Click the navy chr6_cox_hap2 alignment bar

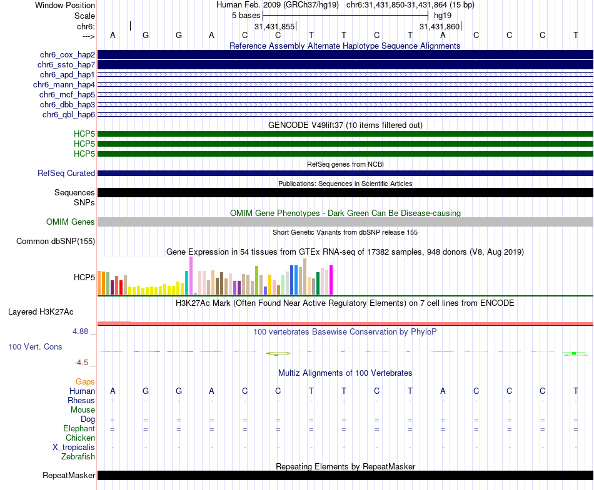345,55
